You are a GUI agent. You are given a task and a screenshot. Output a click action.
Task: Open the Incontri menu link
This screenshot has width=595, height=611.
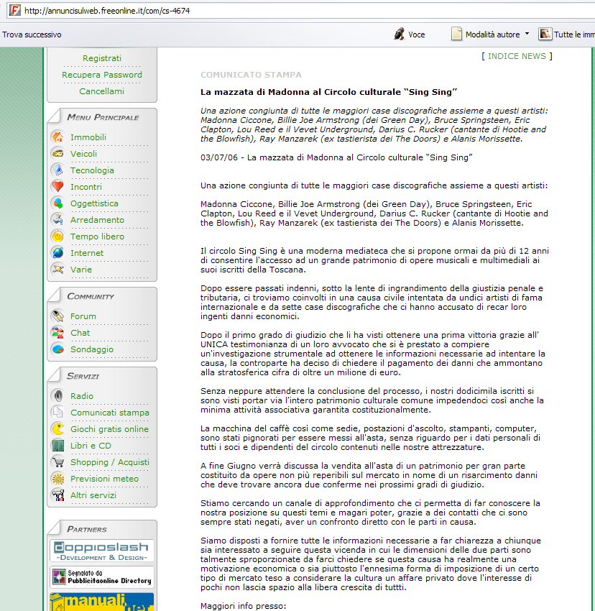click(86, 187)
